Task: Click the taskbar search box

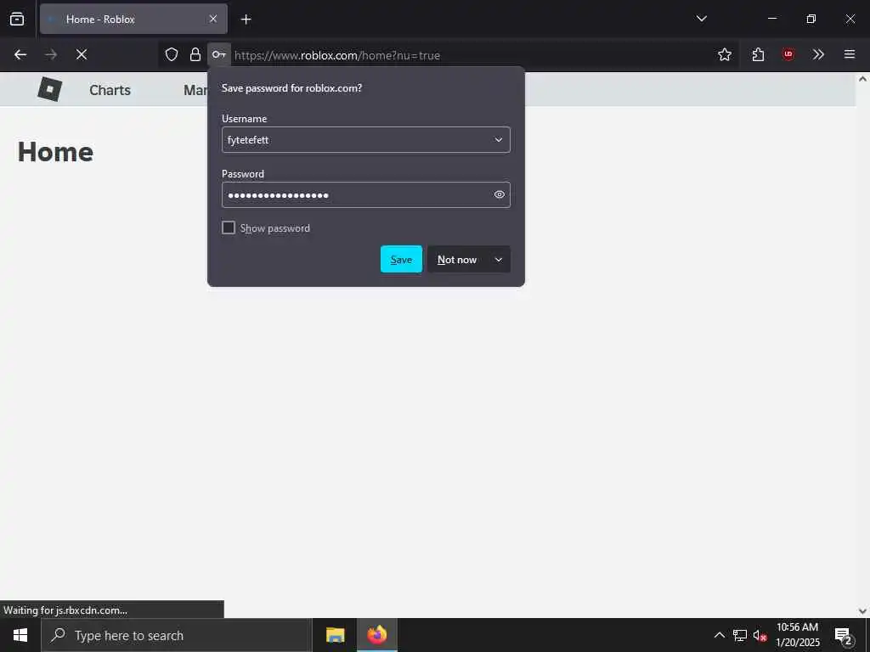Action: click(176, 635)
